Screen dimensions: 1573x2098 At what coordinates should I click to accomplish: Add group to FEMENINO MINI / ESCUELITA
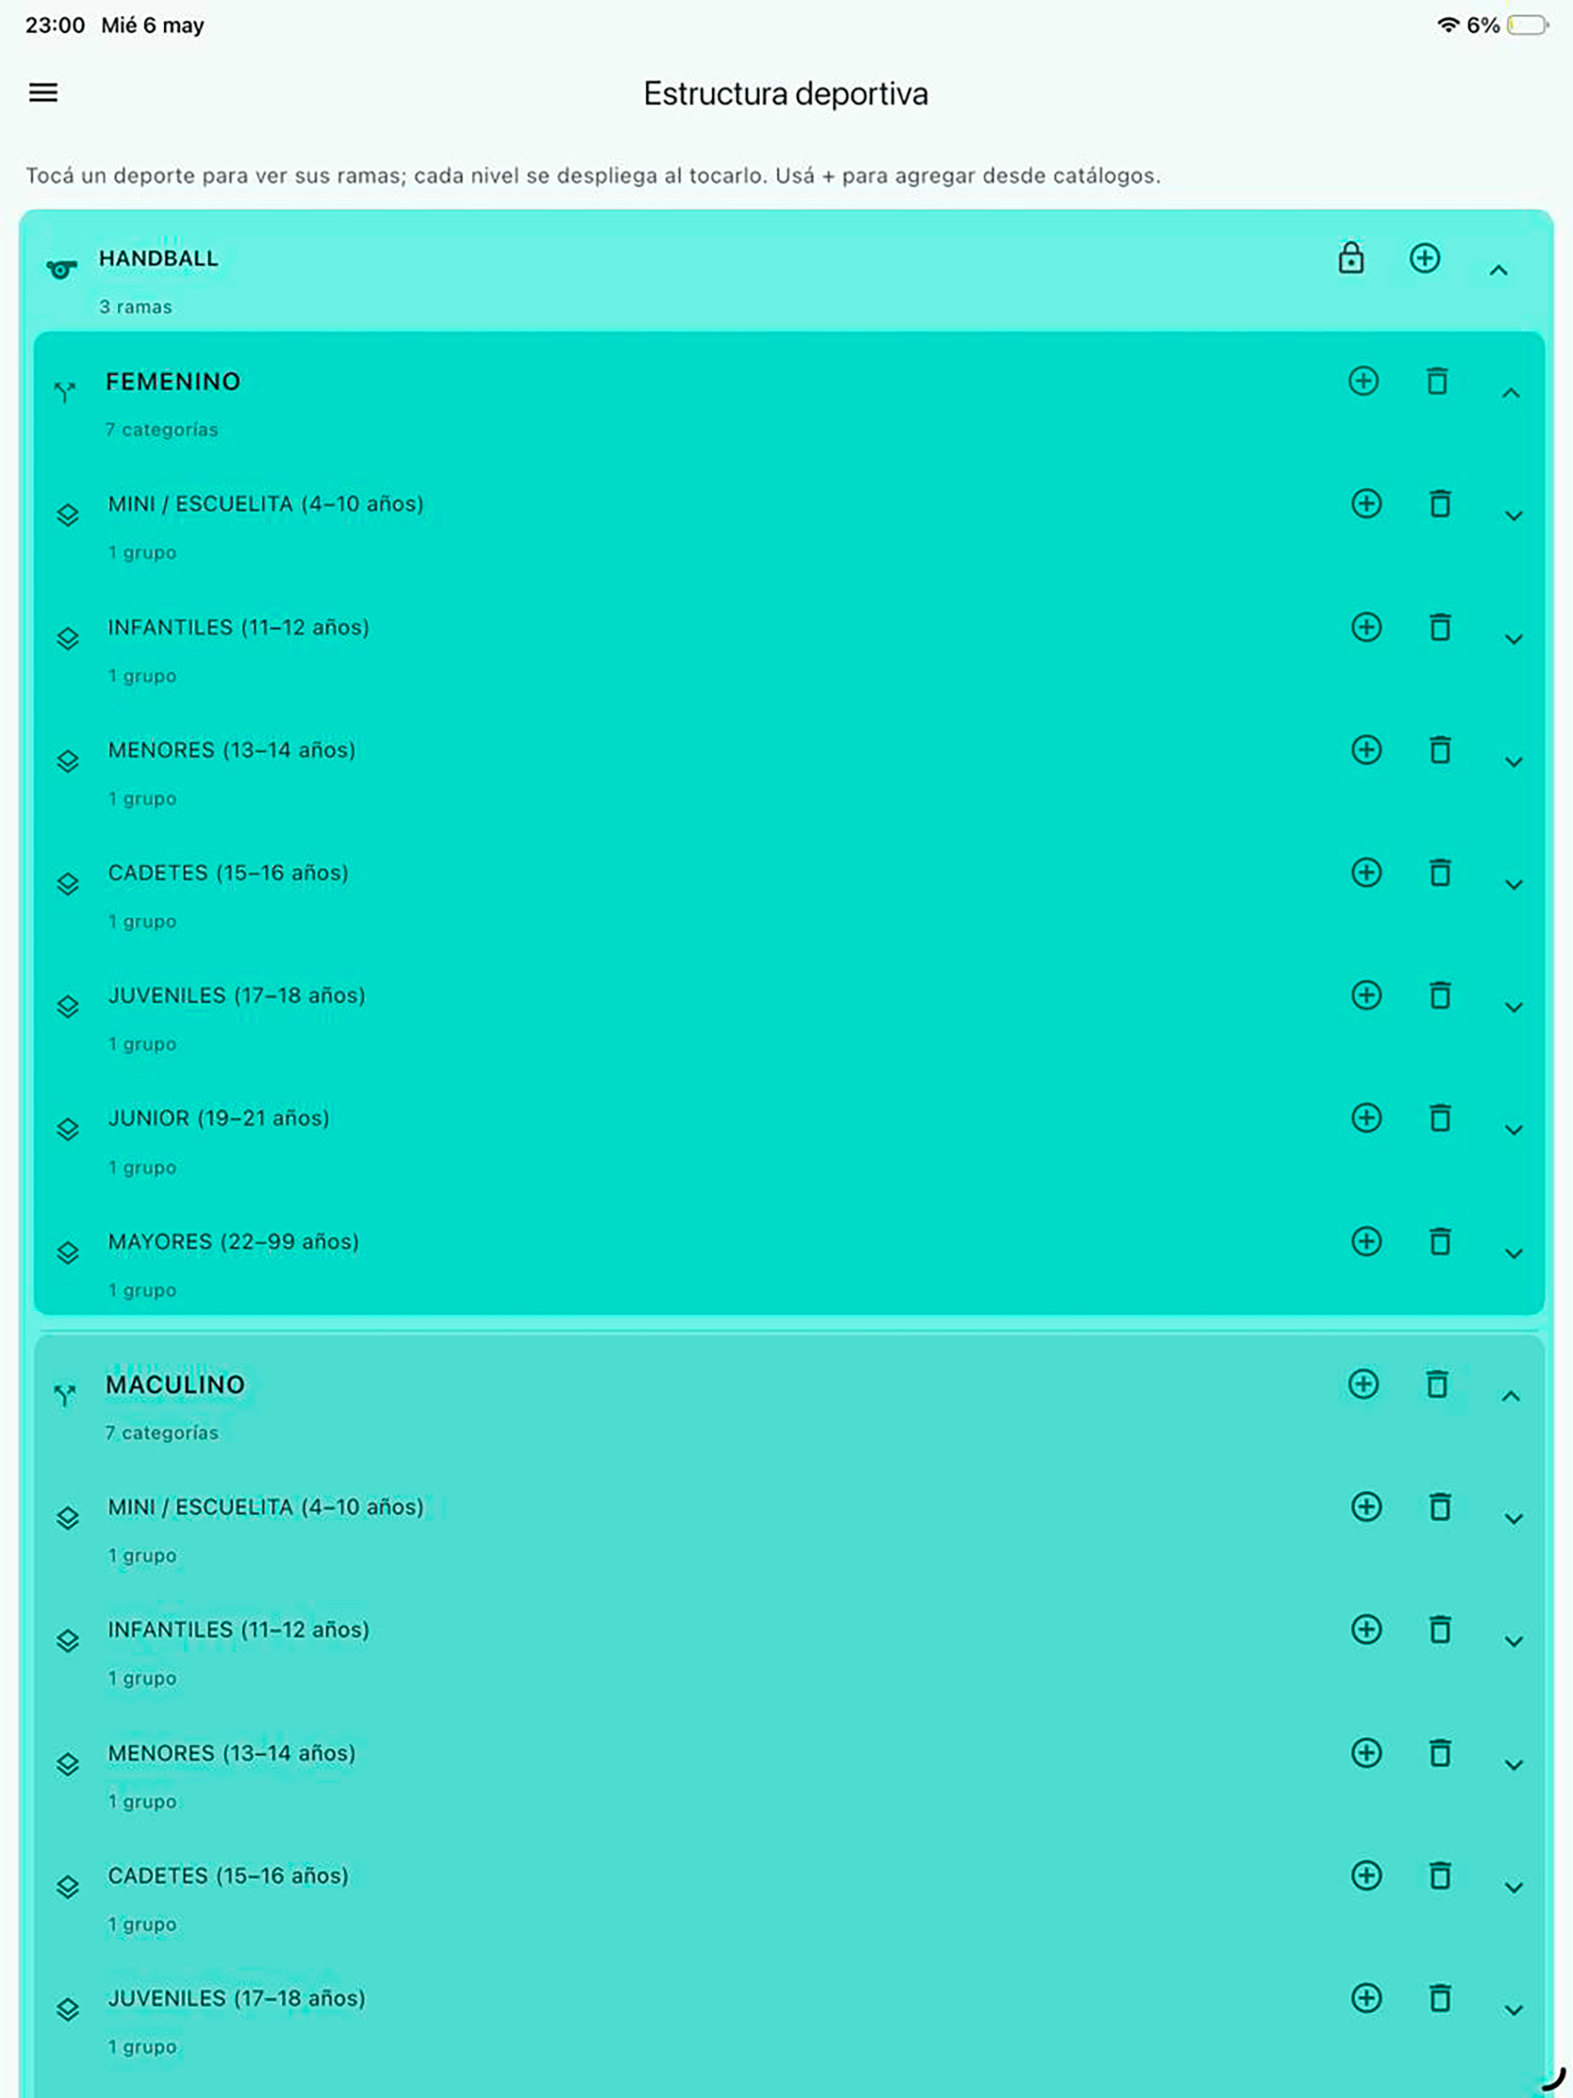click(x=1366, y=504)
